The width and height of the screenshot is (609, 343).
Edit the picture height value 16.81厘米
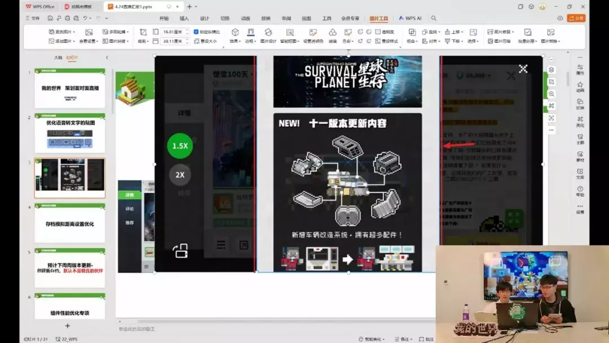tap(173, 32)
